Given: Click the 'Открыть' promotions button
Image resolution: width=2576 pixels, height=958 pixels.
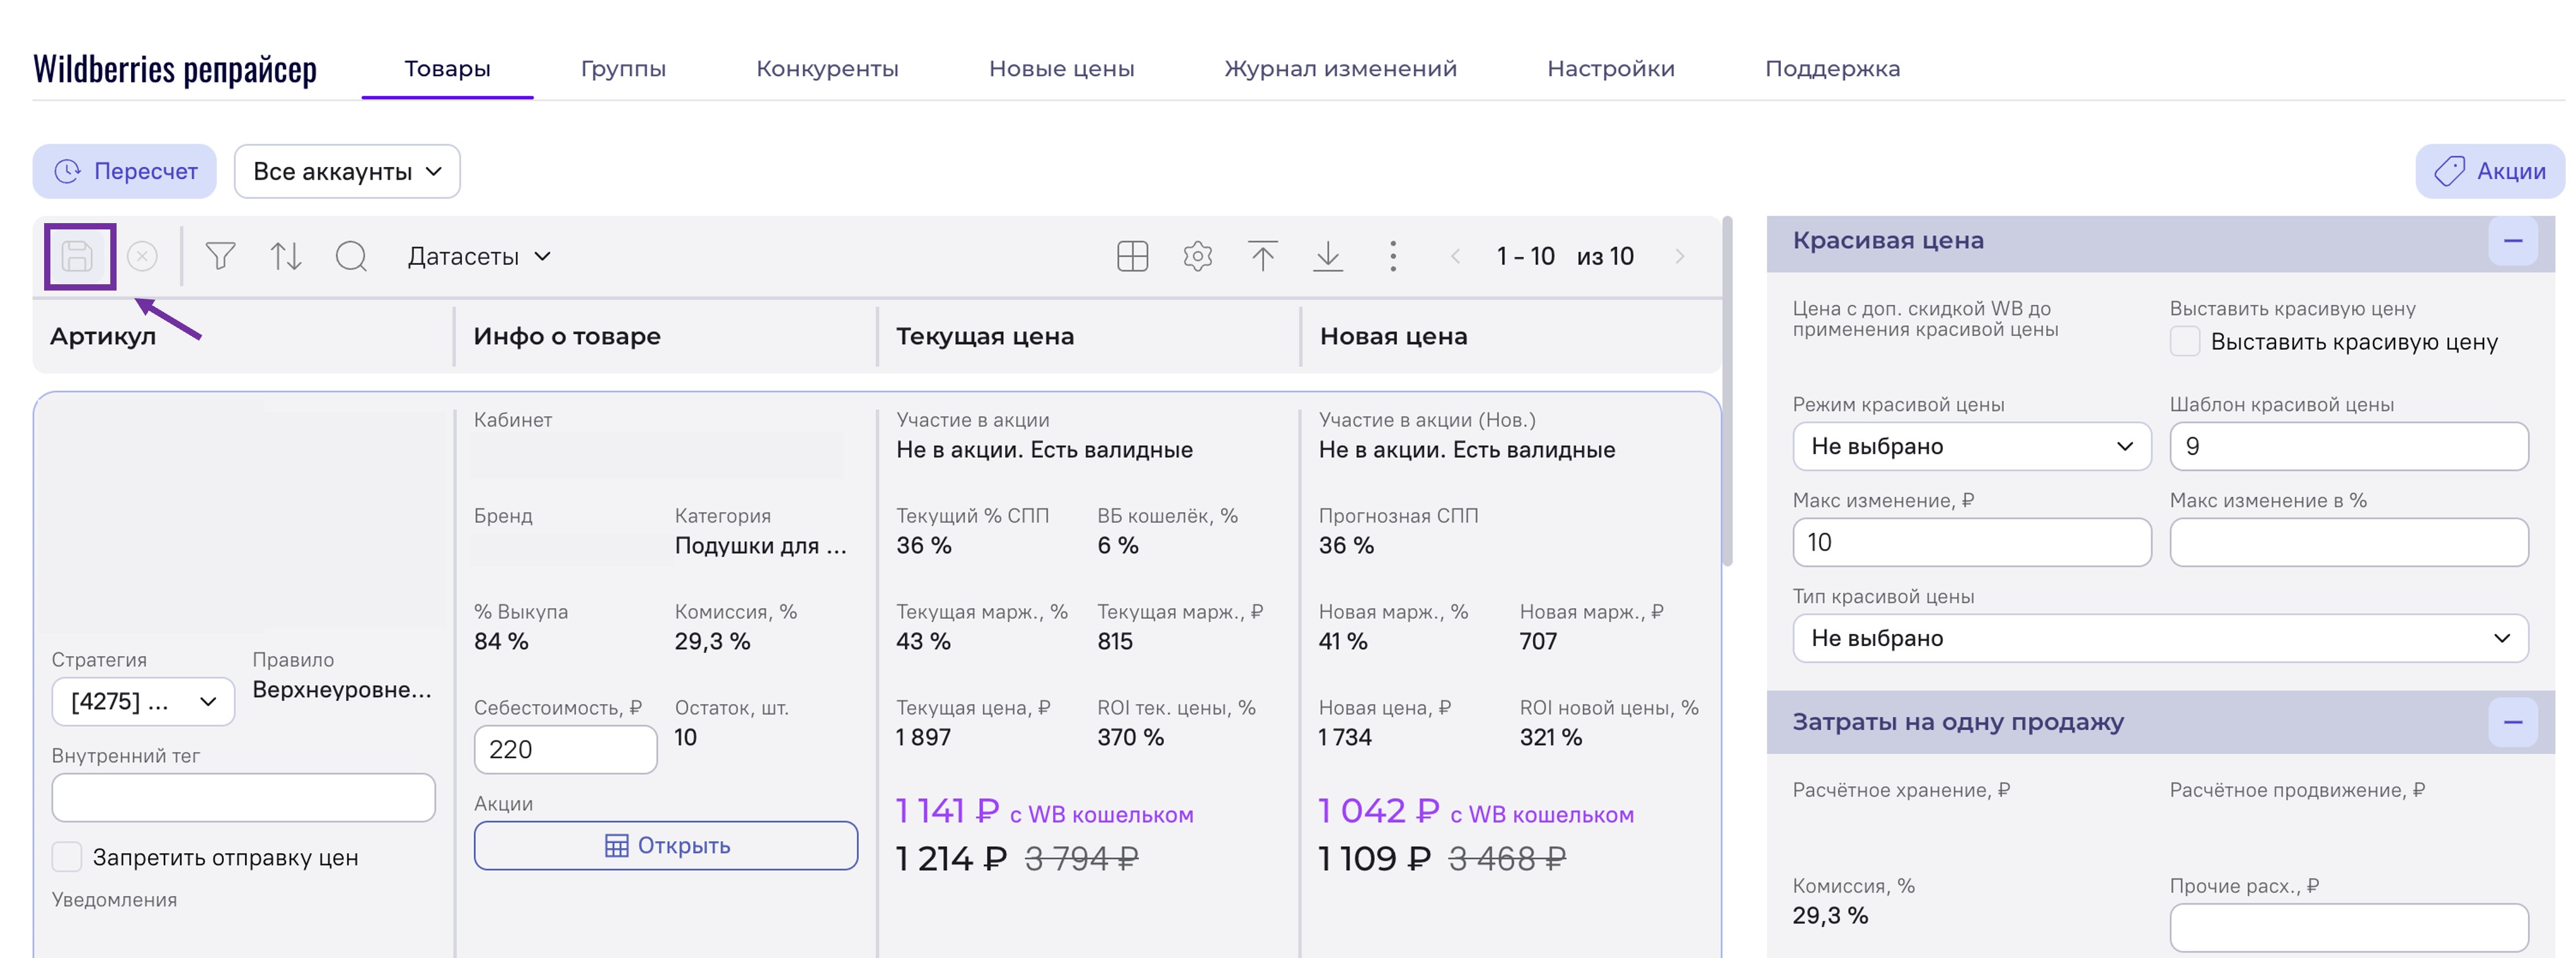Looking at the screenshot, I should (666, 846).
